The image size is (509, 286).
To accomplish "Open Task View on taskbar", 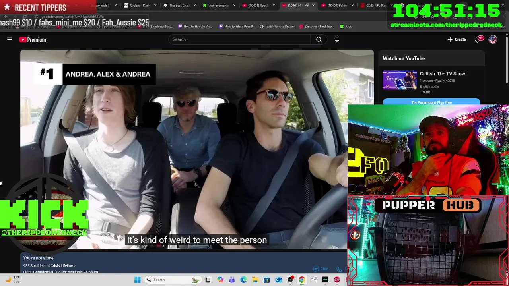I will tap(208, 280).
